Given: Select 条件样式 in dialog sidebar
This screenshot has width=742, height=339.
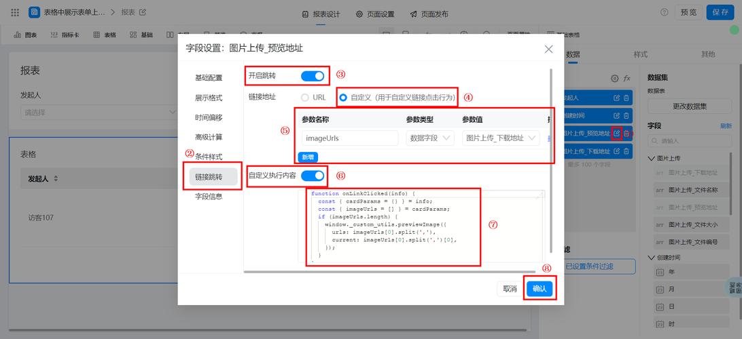Looking at the screenshot, I should click(x=209, y=157).
